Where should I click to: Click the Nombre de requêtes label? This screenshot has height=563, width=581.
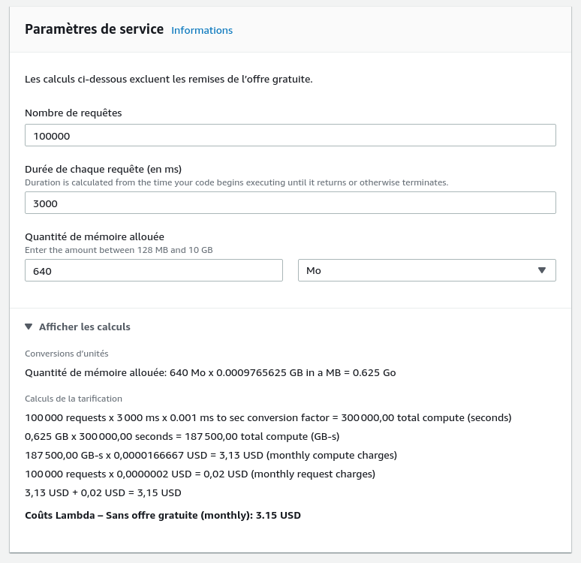pyautogui.click(x=74, y=113)
